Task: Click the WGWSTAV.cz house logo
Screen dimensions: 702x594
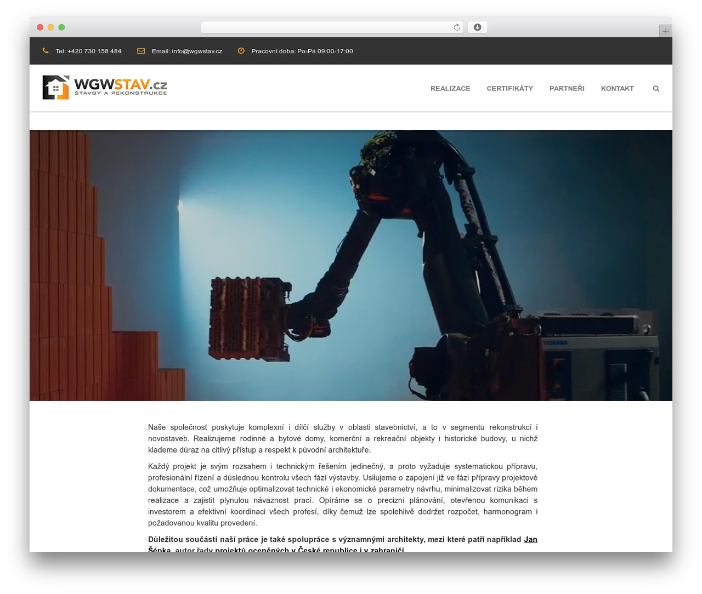Action: coord(105,88)
